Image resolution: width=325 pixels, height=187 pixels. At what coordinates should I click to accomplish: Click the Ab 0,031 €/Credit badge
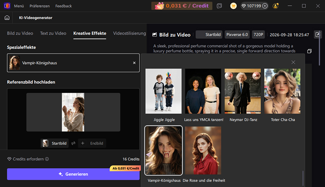point(125,168)
